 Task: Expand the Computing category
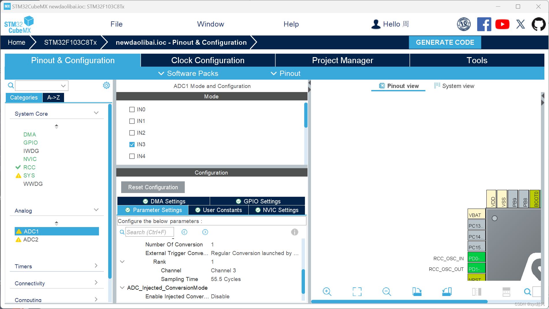pyautogui.click(x=96, y=299)
